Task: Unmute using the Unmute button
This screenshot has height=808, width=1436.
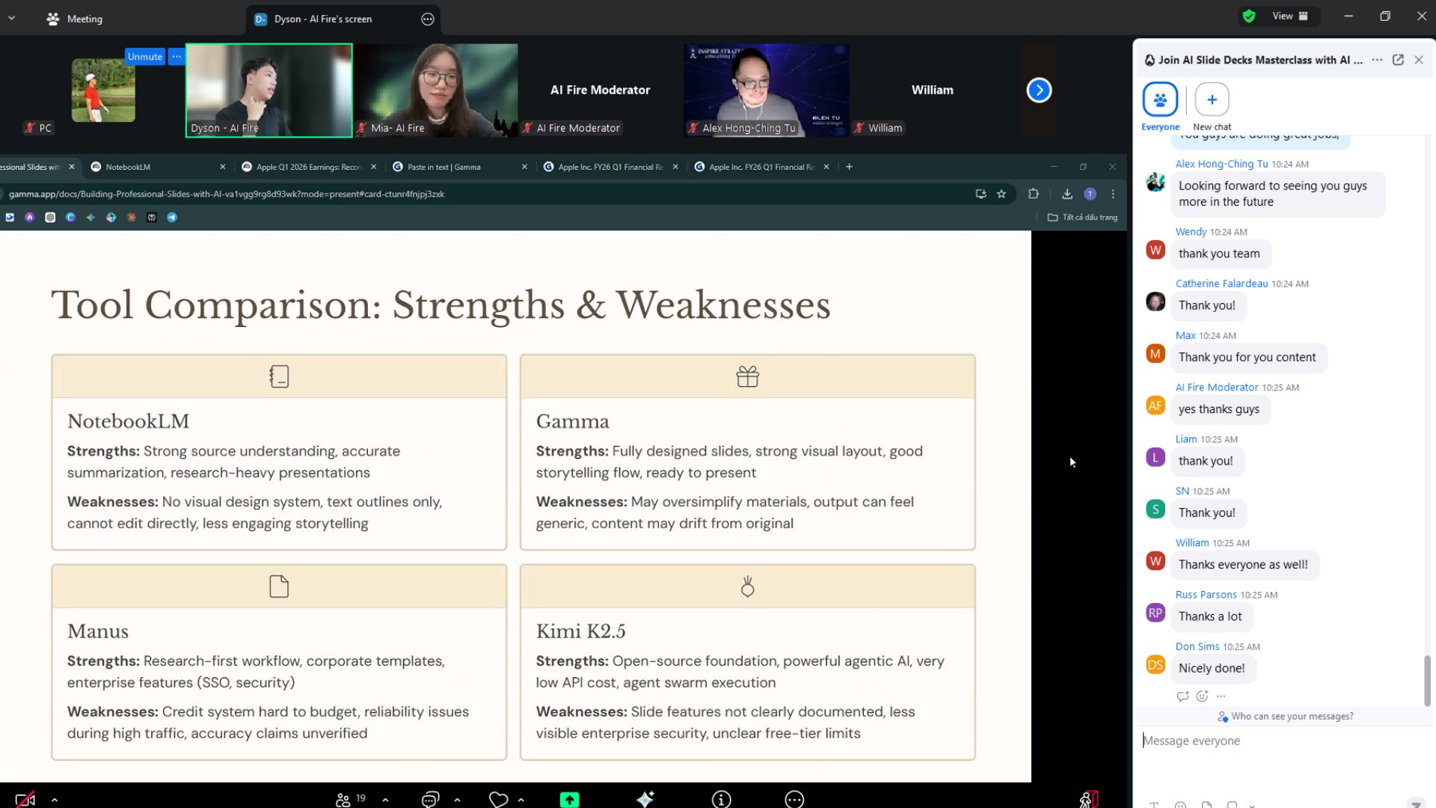Action: [x=144, y=57]
